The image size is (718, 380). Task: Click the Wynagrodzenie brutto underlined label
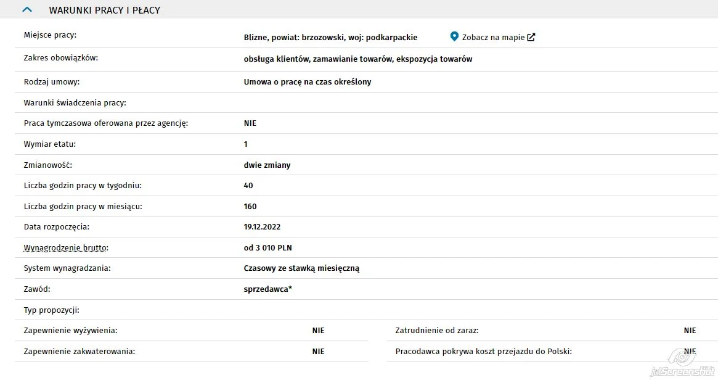click(x=66, y=247)
